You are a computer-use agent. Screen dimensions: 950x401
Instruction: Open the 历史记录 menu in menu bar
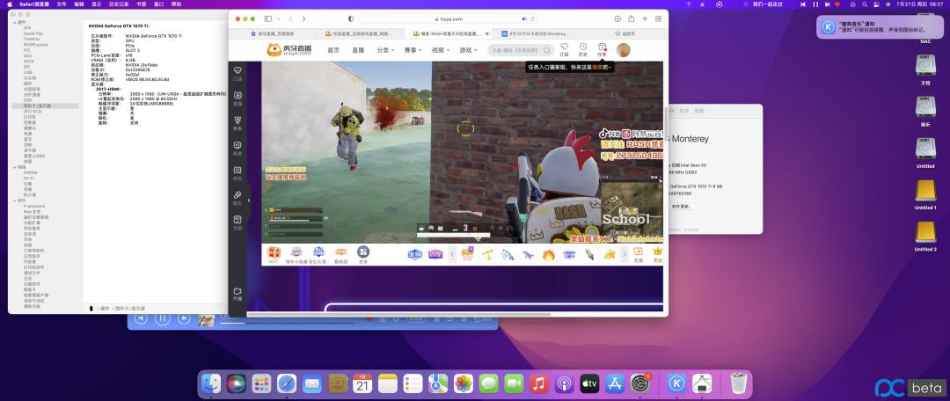click(118, 4)
